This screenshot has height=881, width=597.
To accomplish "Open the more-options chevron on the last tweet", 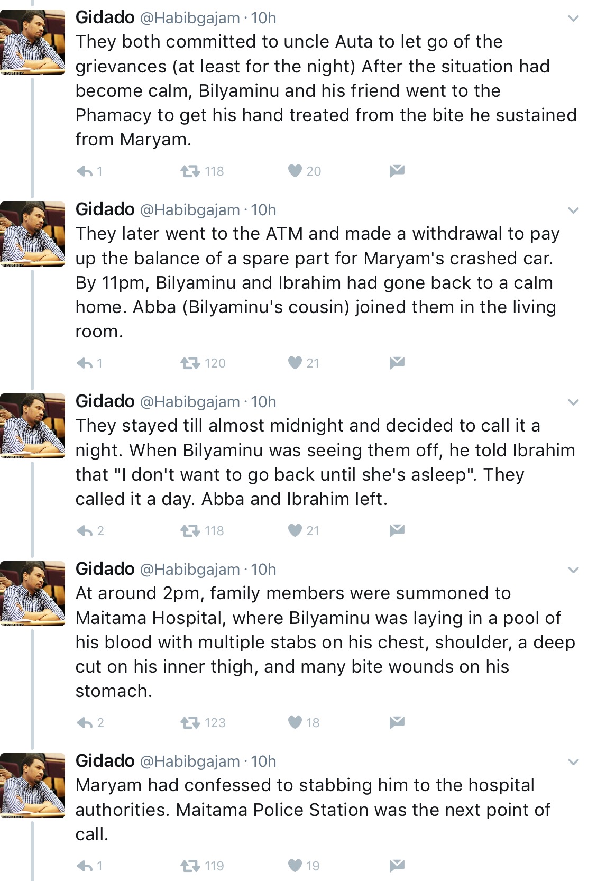I will pyautogui.click(x=573, y=762).
